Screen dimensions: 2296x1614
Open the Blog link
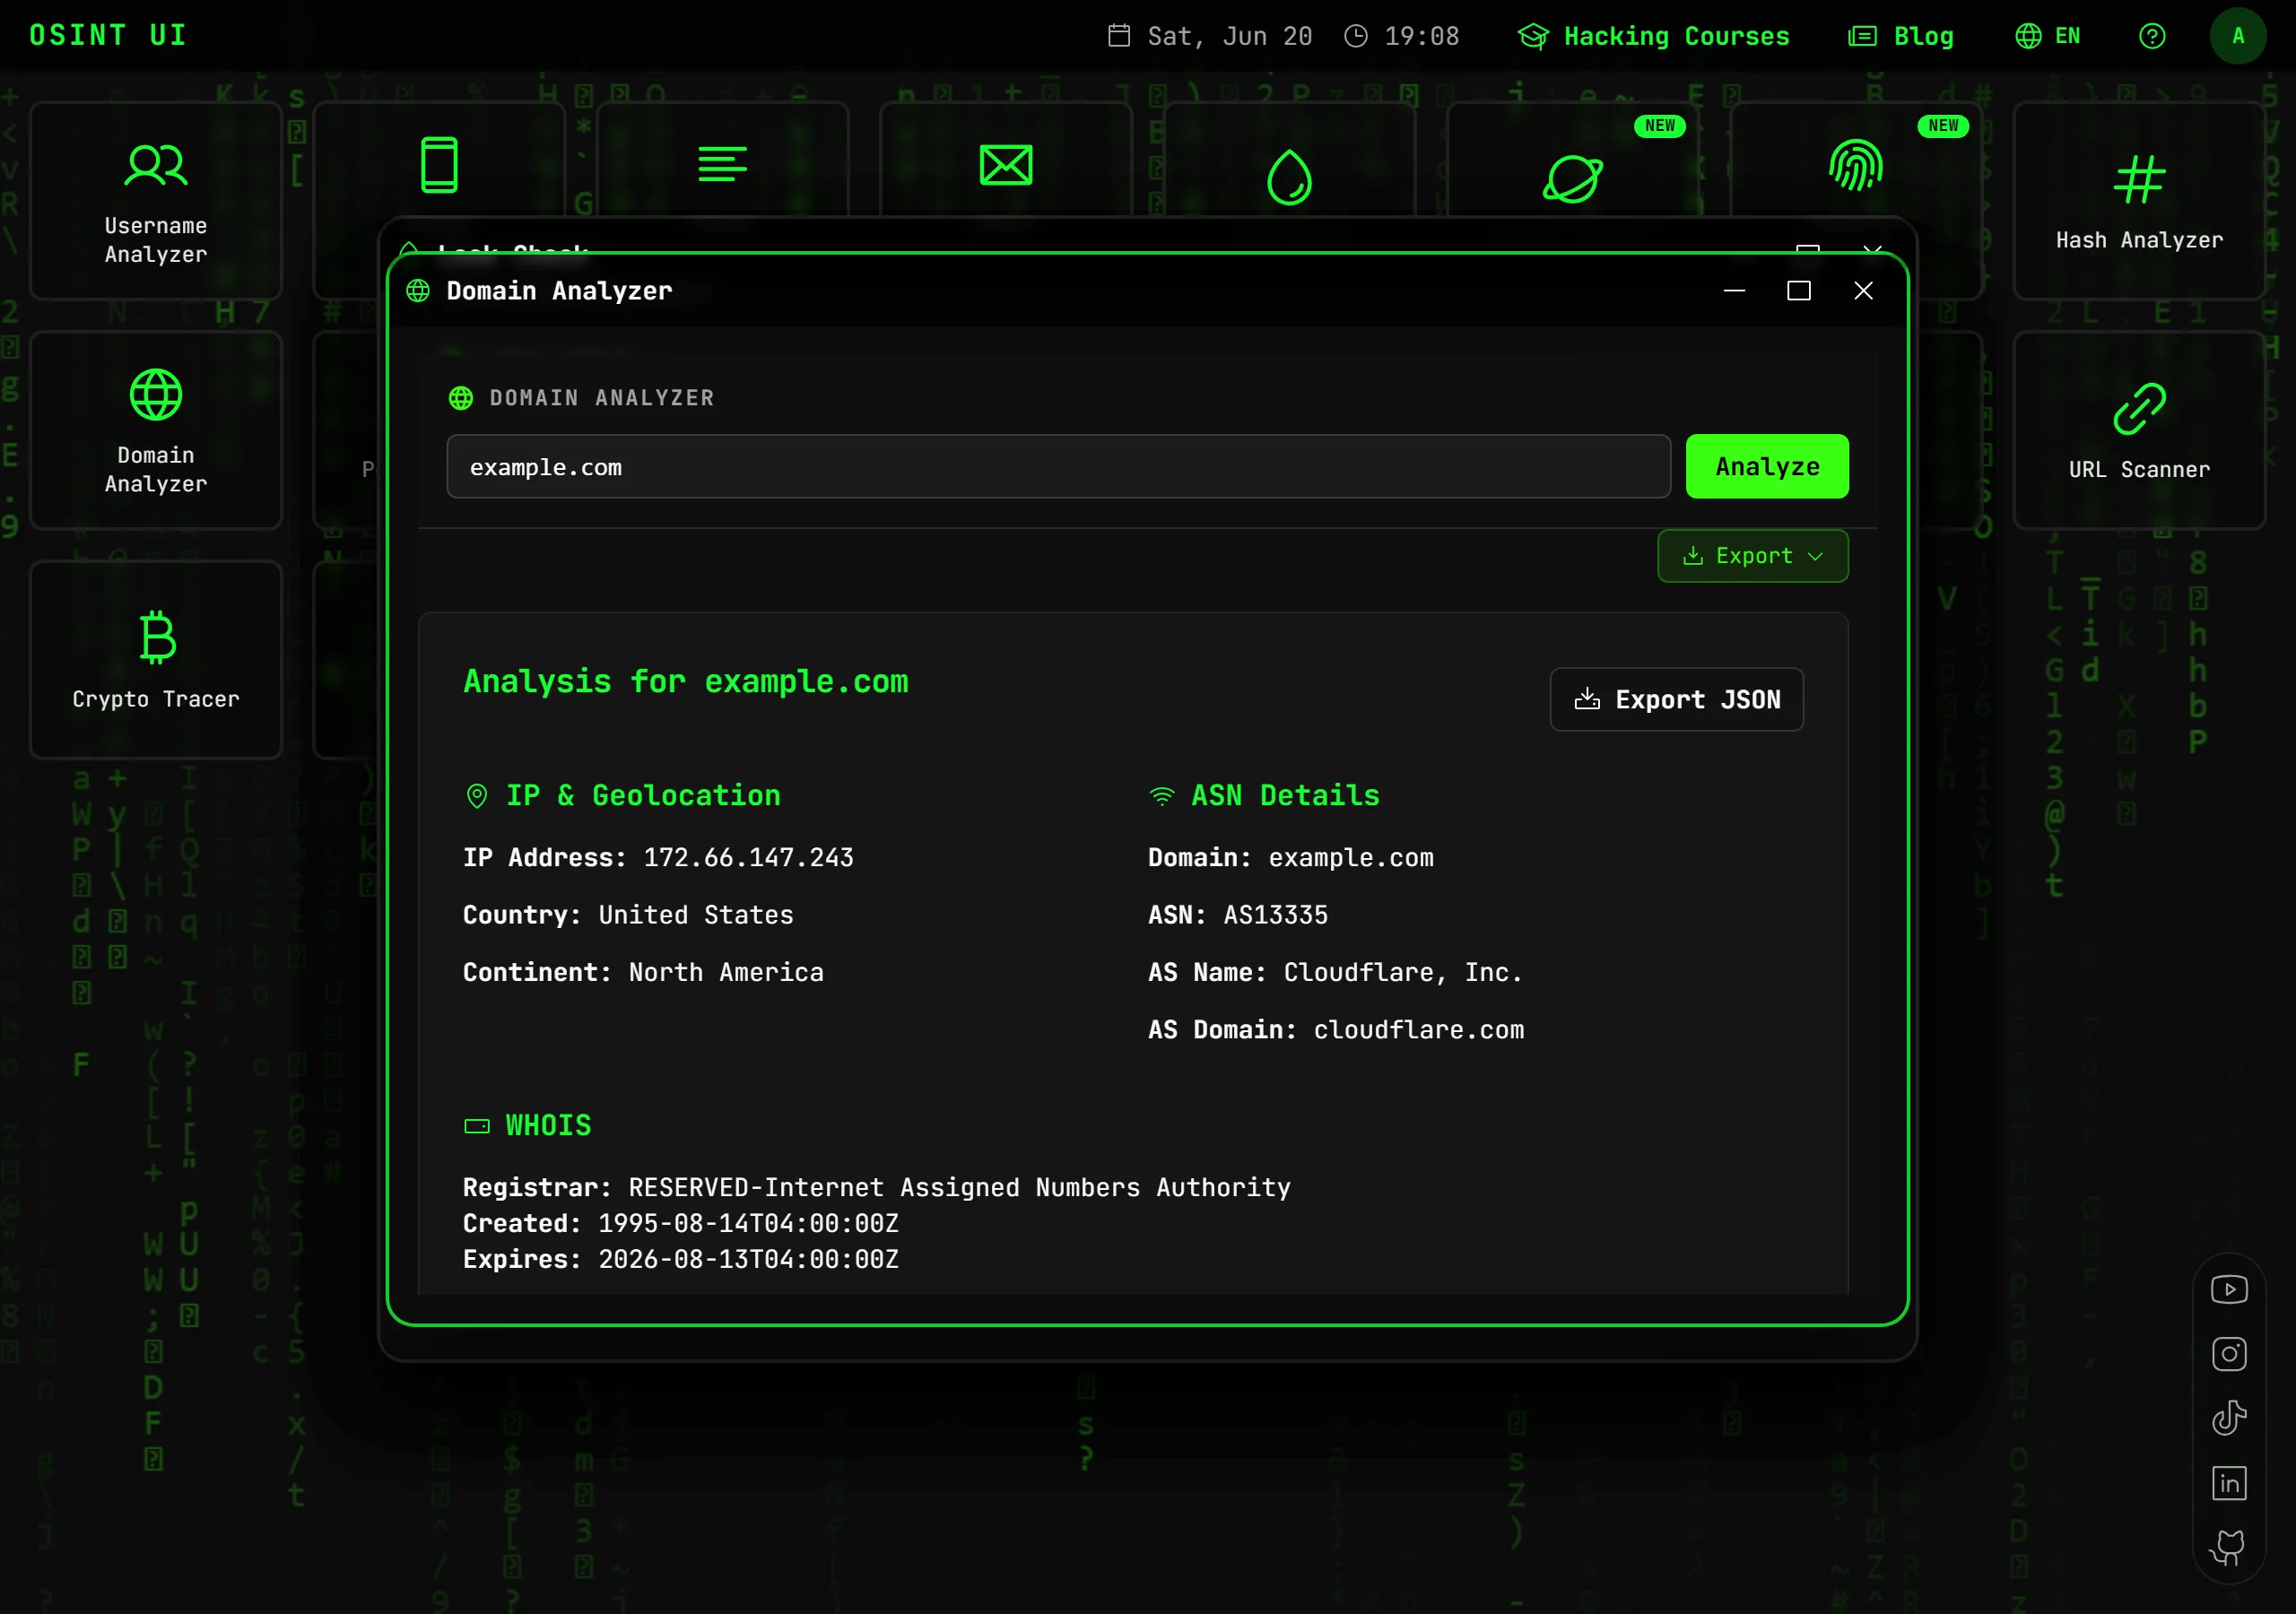pos(1900,36)
